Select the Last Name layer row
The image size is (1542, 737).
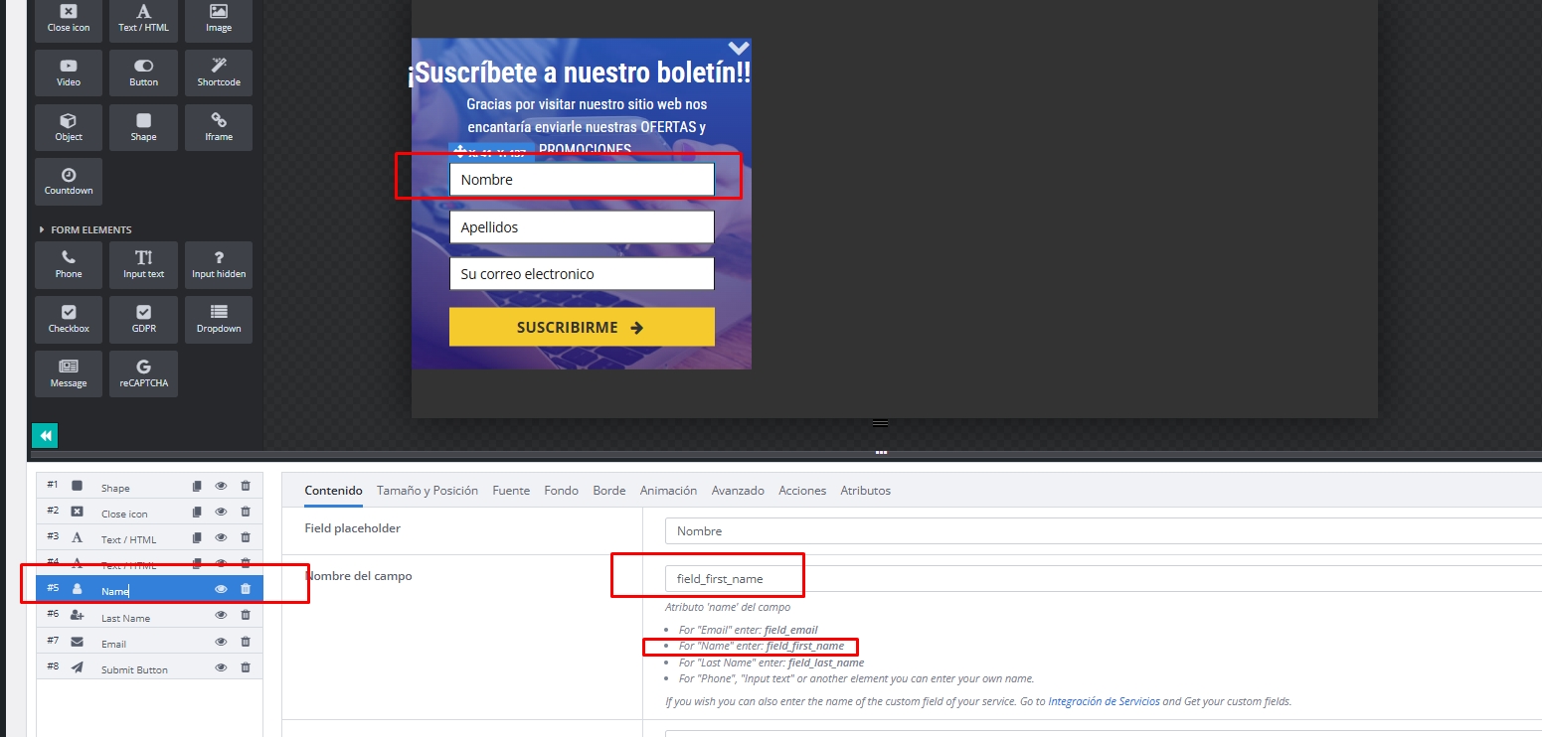pos(149,616)
